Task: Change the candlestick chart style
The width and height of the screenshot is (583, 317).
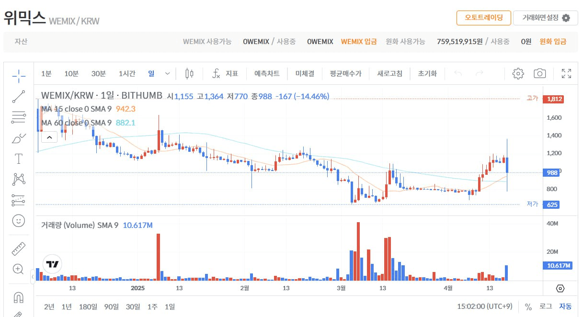Action: (x=189, y=74)
